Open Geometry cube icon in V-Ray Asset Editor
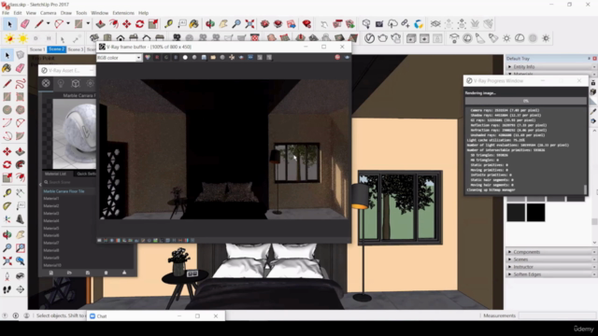Screen dimensions: 598x336 76,83
